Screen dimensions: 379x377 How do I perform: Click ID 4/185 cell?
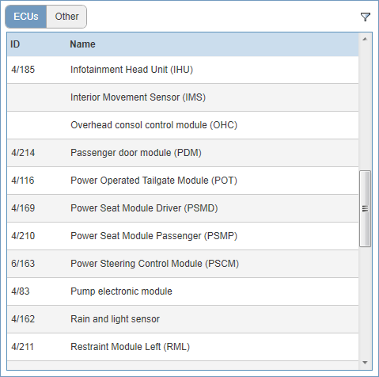[23, 70]
